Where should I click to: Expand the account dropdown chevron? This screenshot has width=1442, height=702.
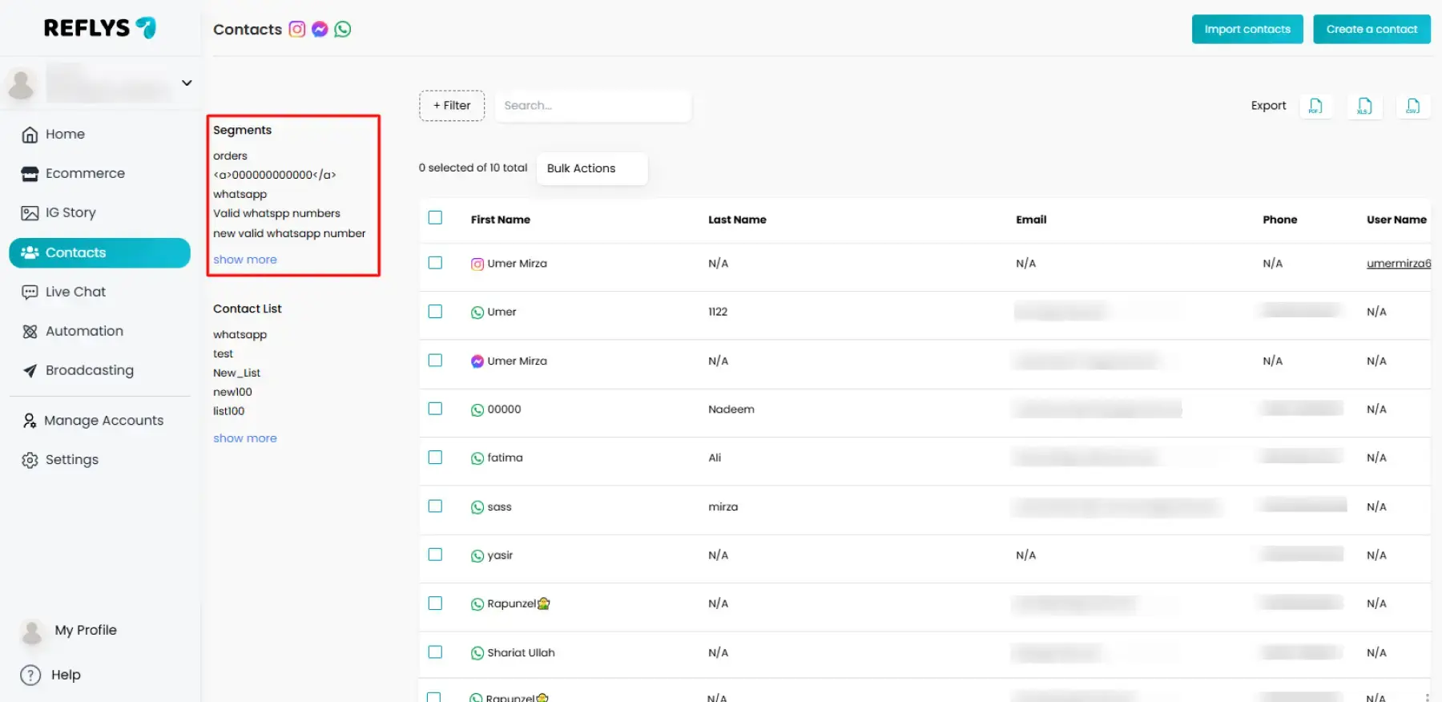pyautogui.click(x=187, y=83)
